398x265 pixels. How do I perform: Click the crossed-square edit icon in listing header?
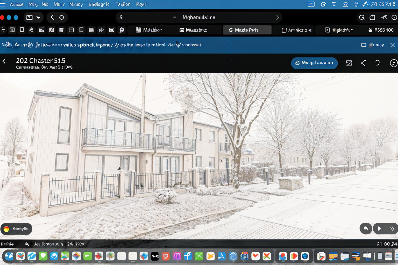(349, 63)
